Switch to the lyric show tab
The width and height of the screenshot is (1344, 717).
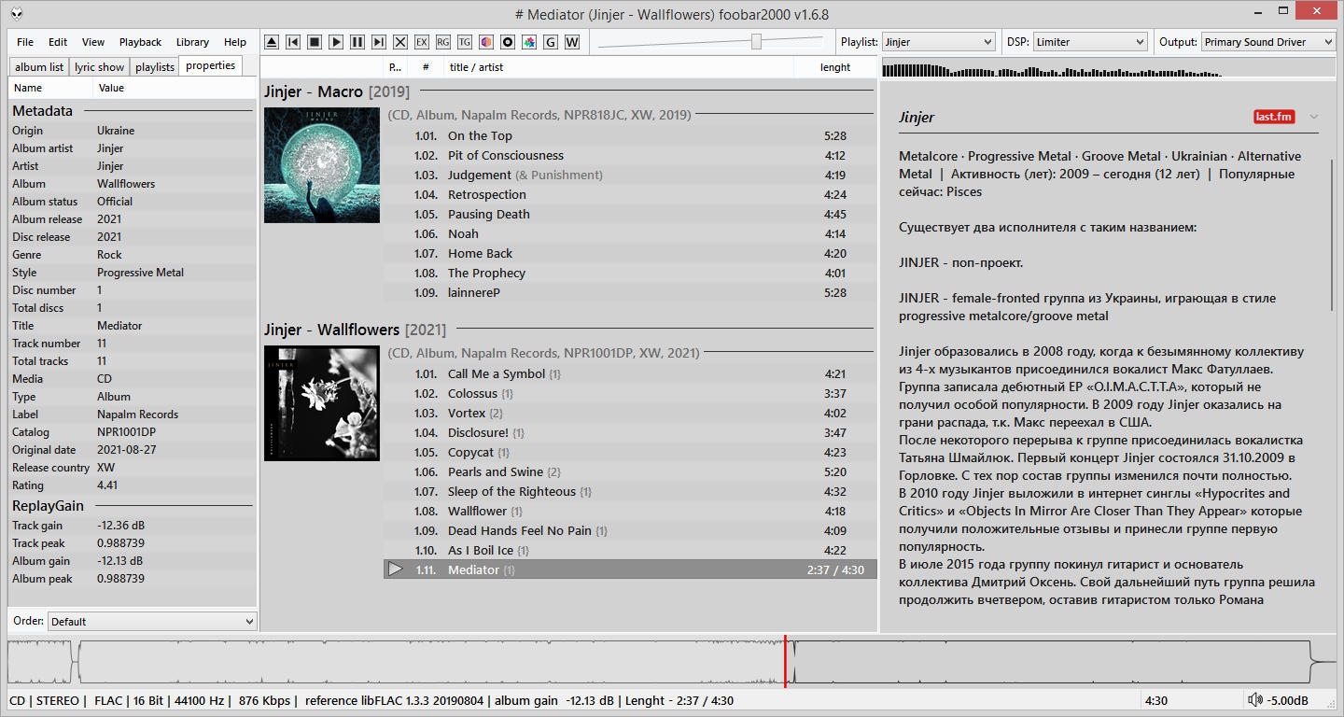pos(99,67)
